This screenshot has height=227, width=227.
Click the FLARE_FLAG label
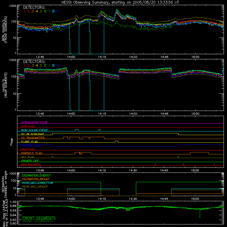(x=30, y=142)
